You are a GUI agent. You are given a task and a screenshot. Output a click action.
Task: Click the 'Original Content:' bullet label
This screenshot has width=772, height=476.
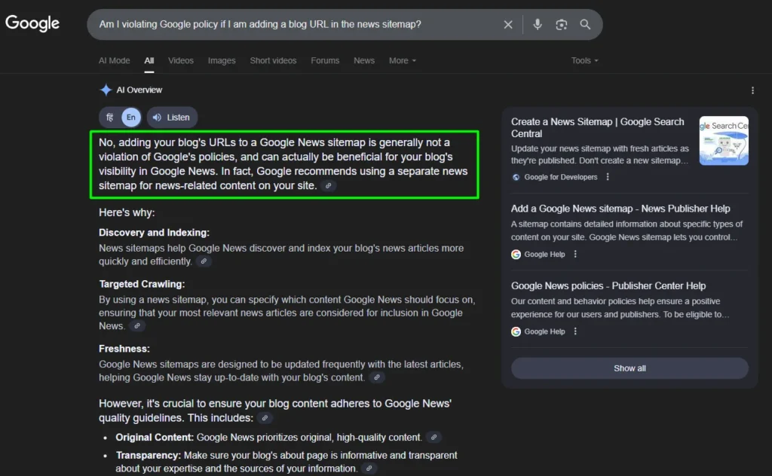pos(155,437)
